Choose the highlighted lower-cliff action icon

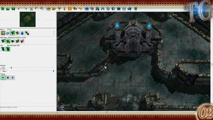coord(8,41)
